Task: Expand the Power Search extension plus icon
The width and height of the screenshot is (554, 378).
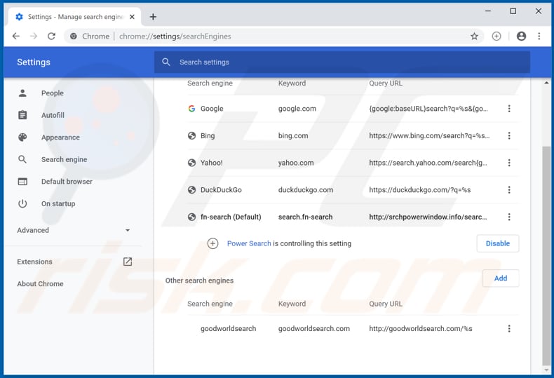Action: 213,243
